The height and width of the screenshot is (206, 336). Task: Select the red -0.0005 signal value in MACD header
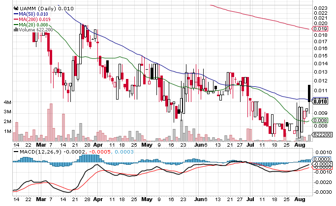pos(99,152)
